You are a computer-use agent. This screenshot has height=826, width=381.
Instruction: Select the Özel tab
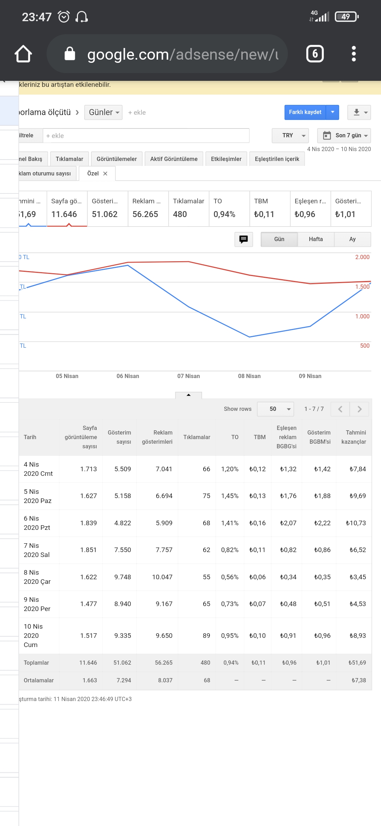[93, 174]
